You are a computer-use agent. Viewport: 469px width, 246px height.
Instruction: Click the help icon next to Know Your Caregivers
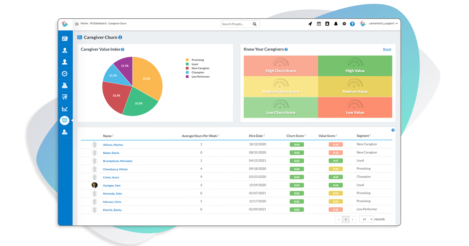(286, 49)
